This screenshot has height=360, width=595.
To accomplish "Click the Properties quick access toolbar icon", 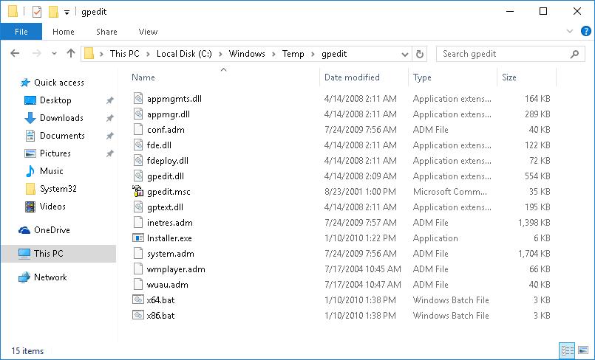I will pyautogui.click(x=37, y=12).
